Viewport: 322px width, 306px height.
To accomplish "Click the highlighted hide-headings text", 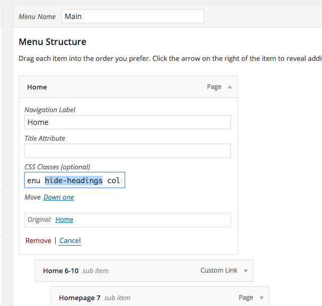I will pos(74,181).
